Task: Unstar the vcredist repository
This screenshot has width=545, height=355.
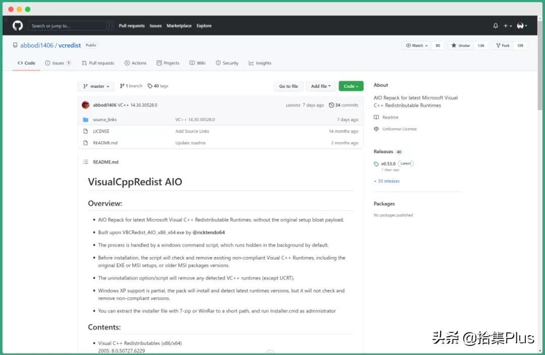Action: coord(461,45)
